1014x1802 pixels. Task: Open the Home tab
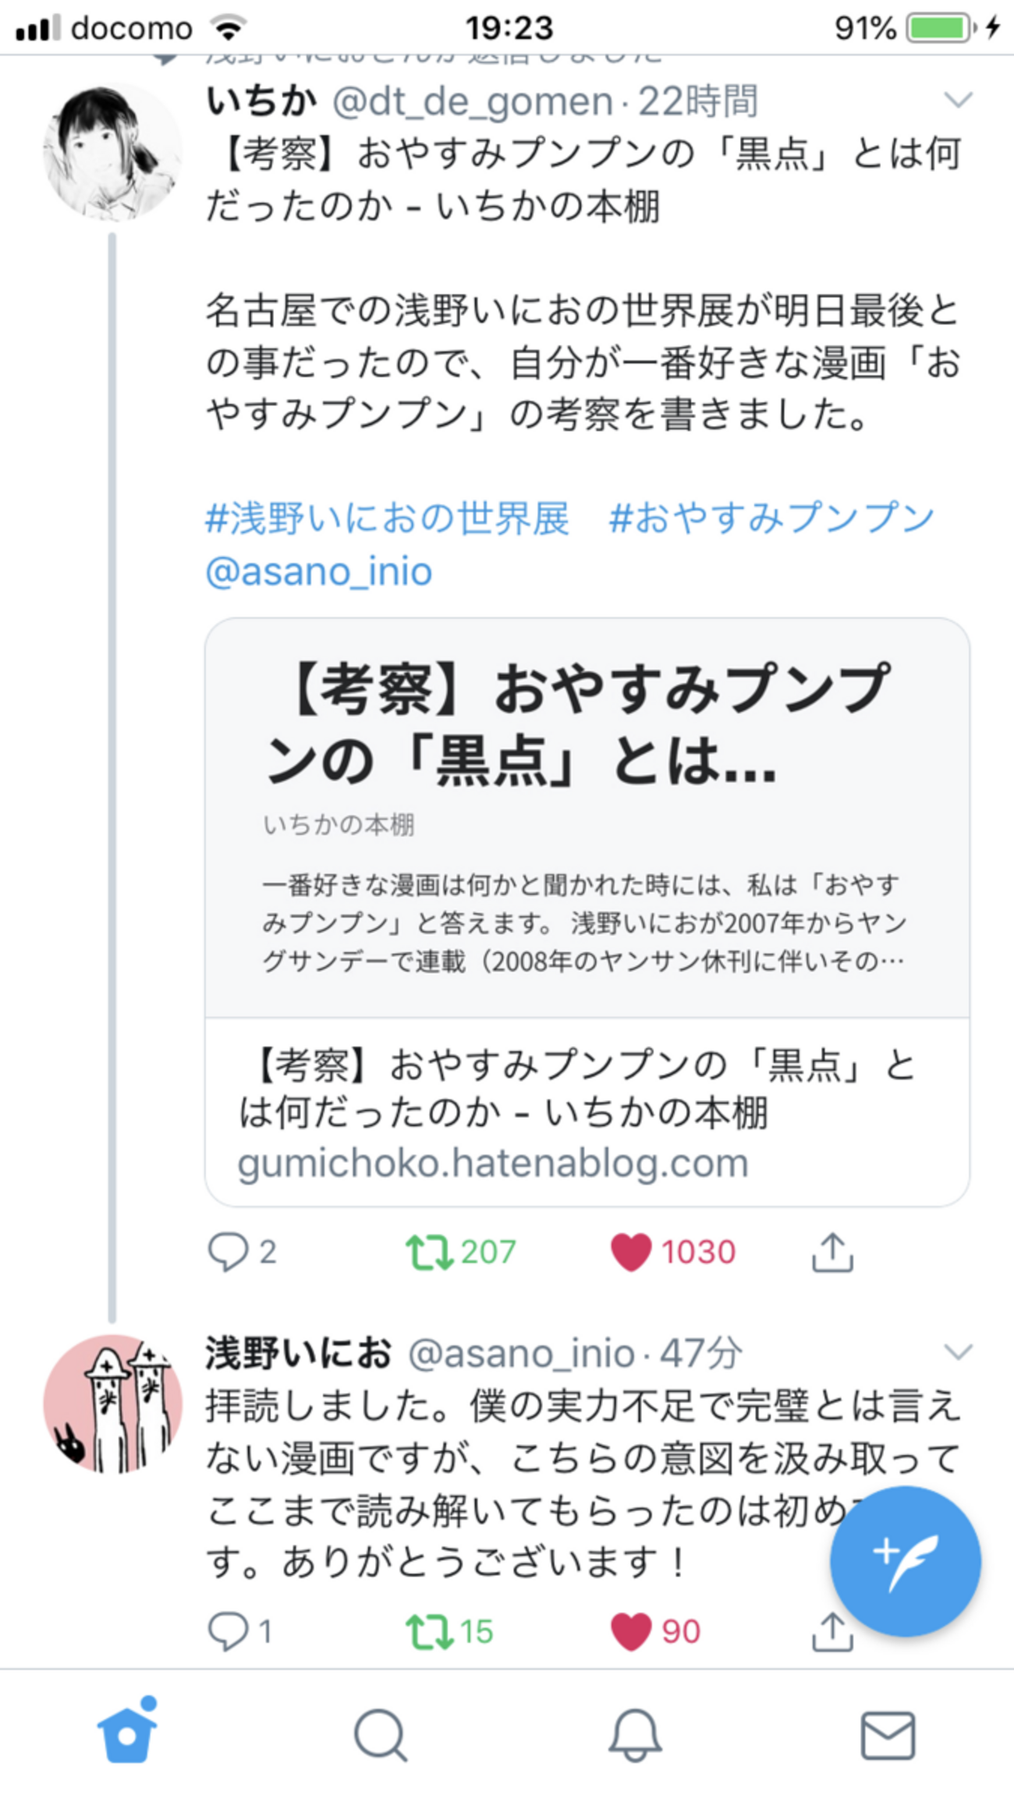pos(127,1734)
